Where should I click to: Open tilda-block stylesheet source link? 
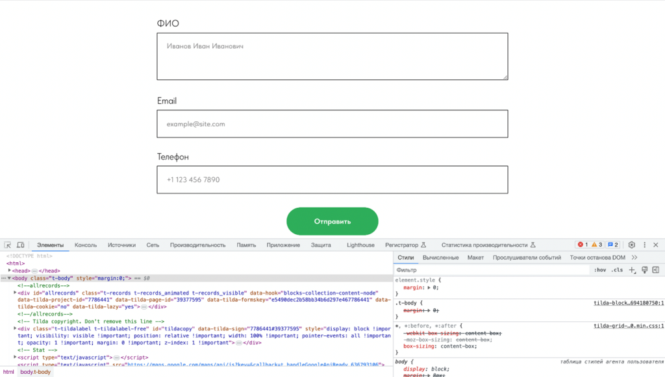pos(629,303)
